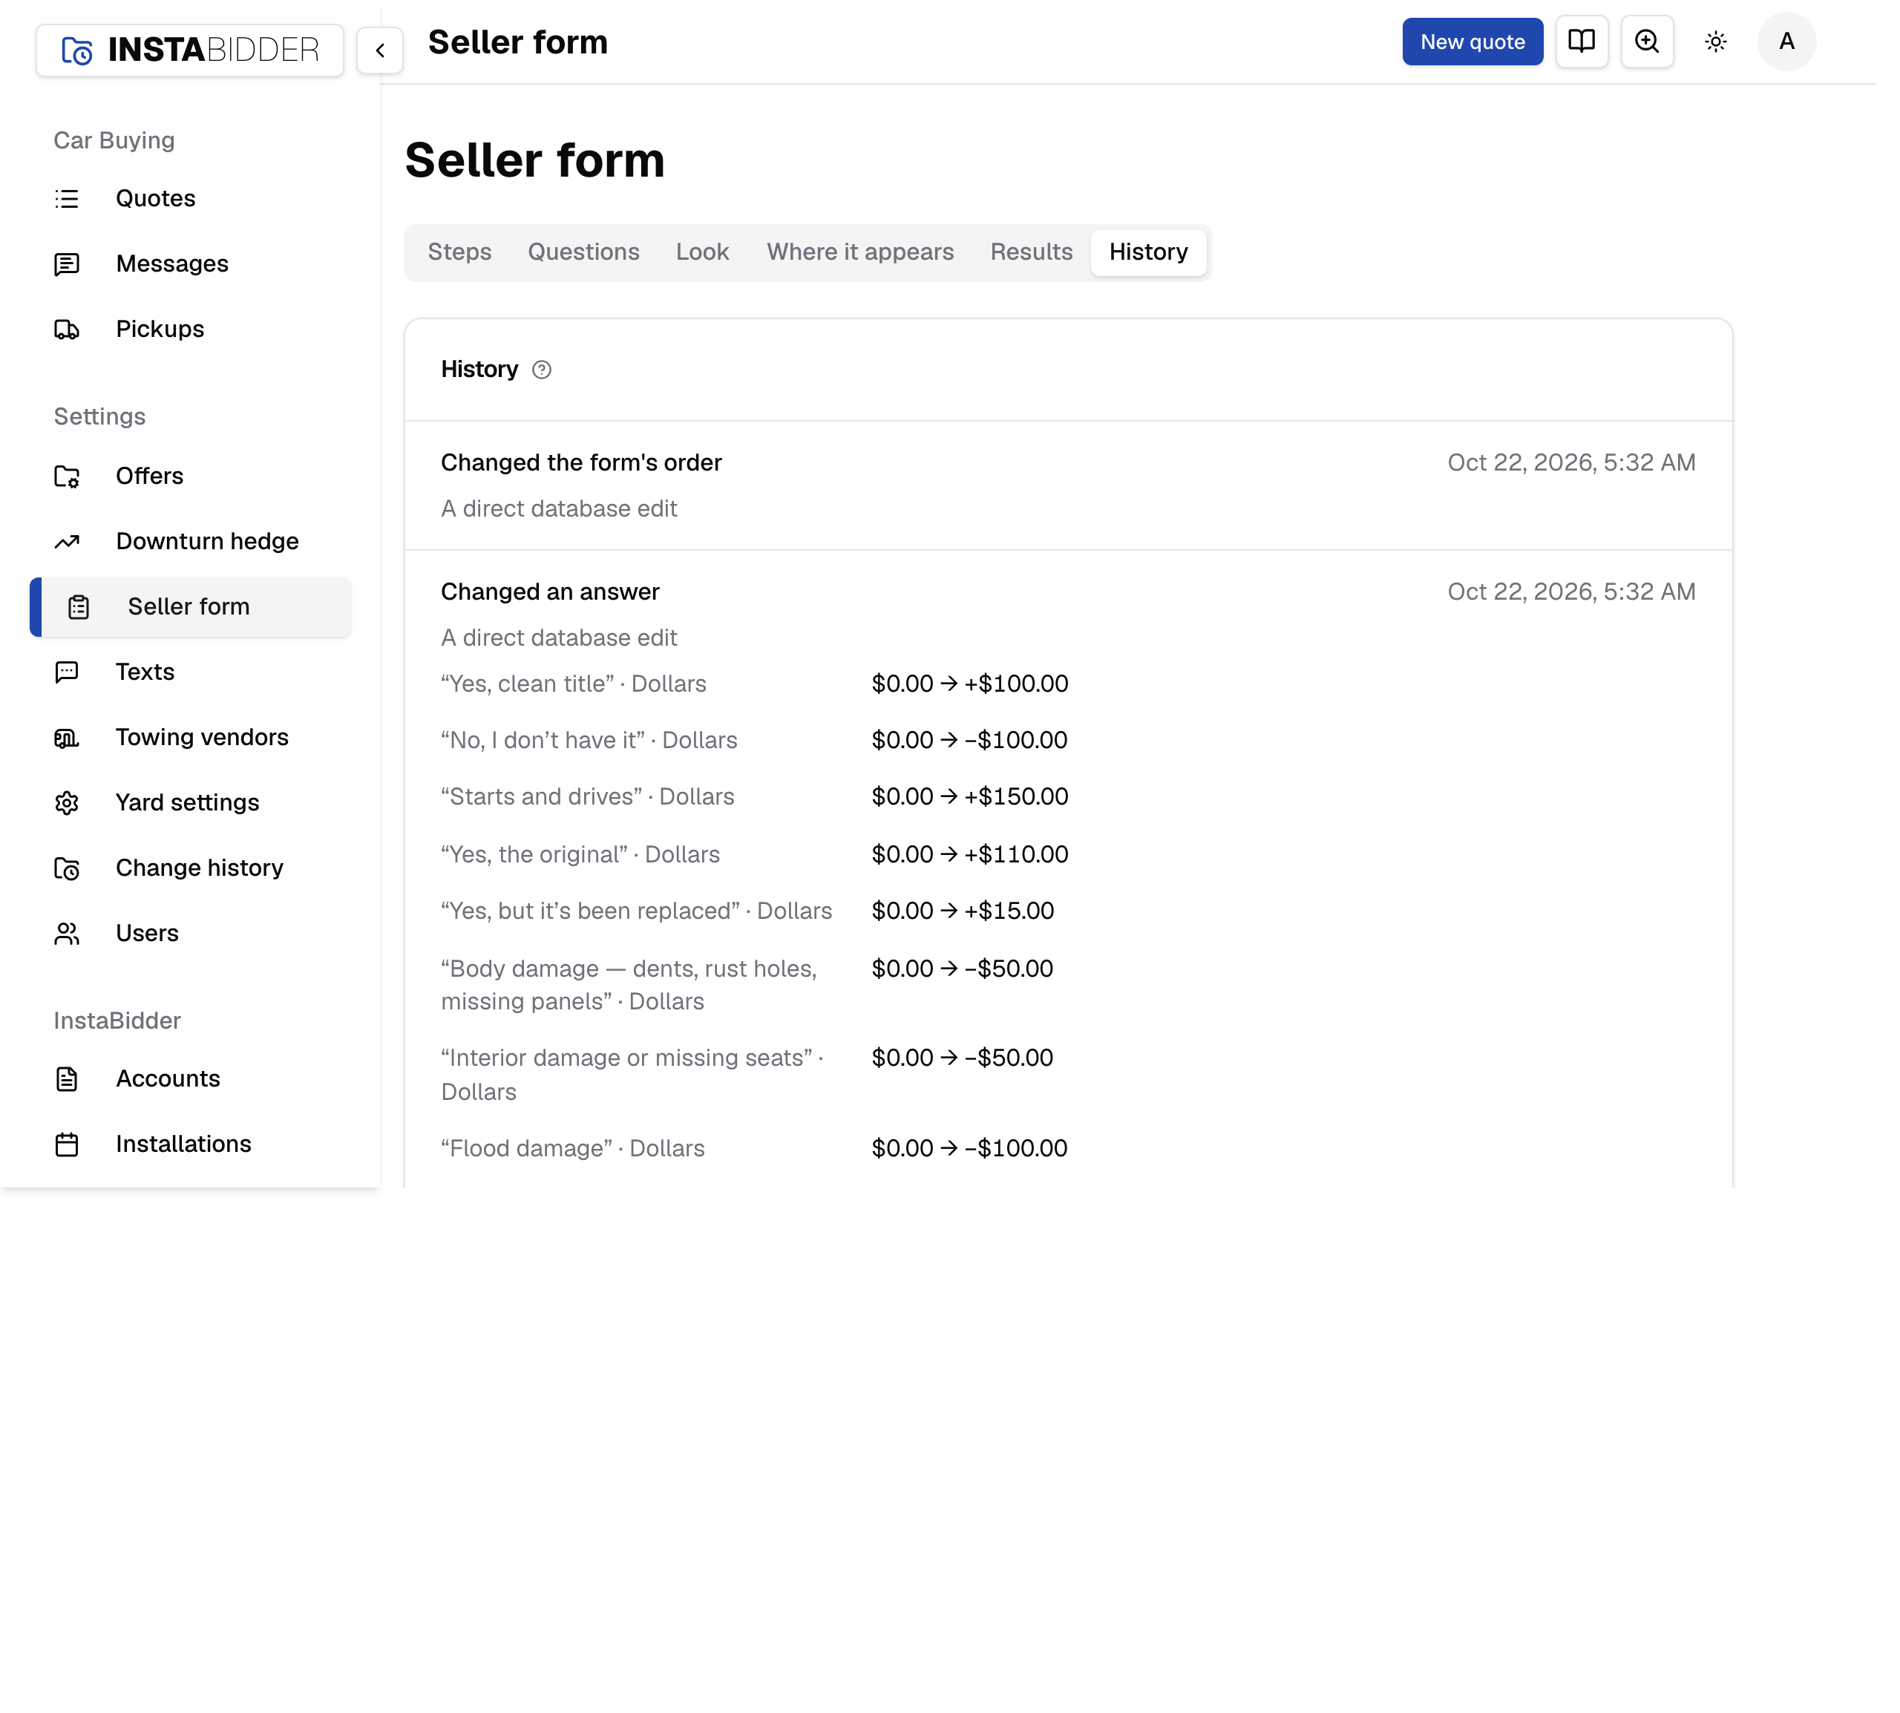Screen dimensions: 1900x1713
Task: Open the Where it appears tab
Action: click(x=860, y=252)
